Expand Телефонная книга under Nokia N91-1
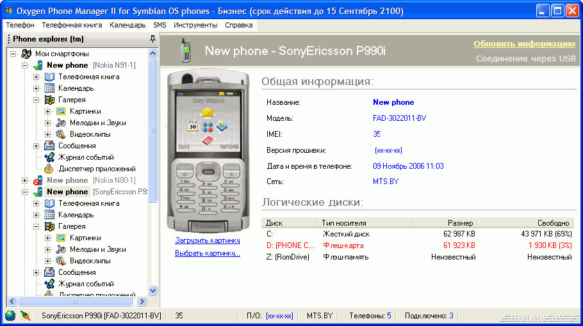Image resolution: width=583 pixels, height=326 pixels. 37,77
